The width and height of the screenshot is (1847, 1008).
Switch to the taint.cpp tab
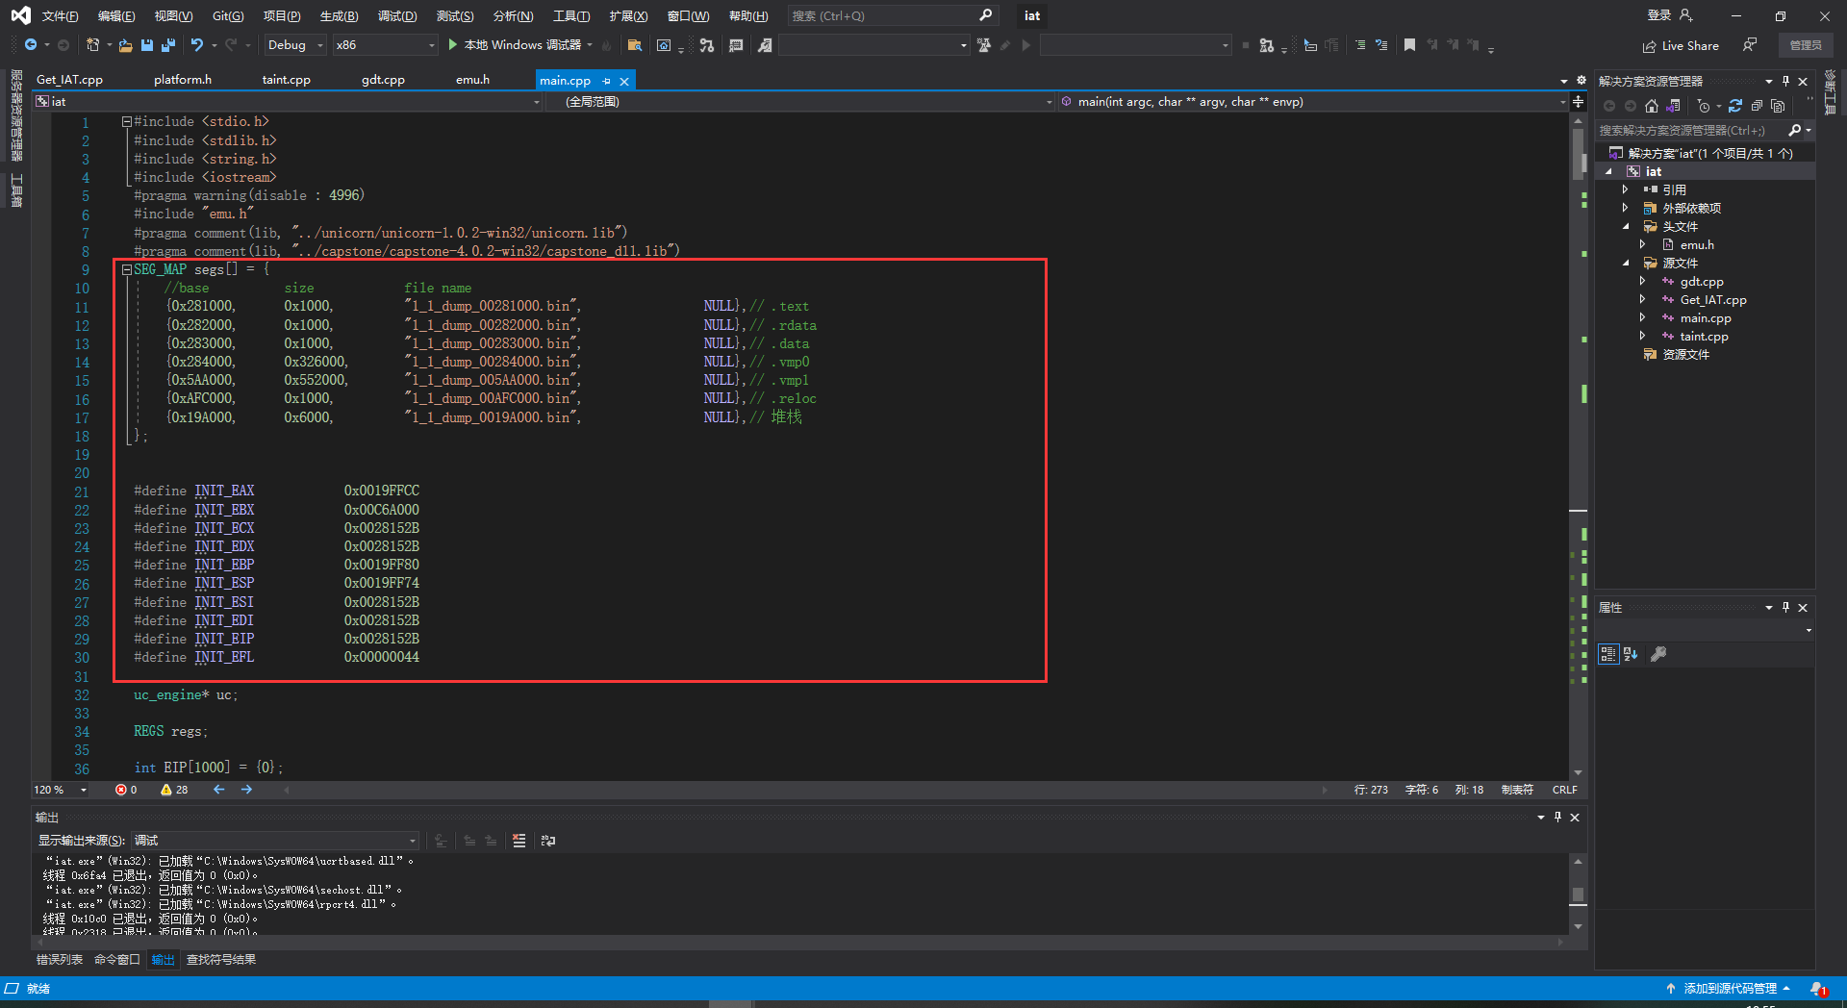286,80
